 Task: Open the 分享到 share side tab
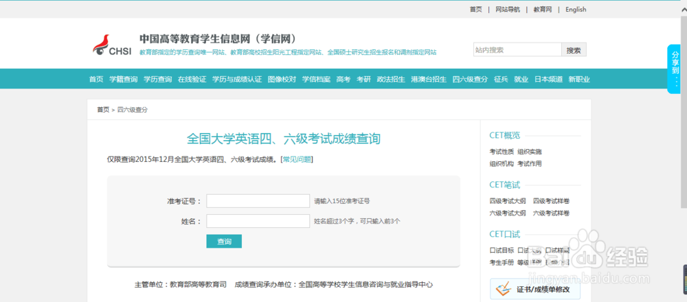pos(675,69)
